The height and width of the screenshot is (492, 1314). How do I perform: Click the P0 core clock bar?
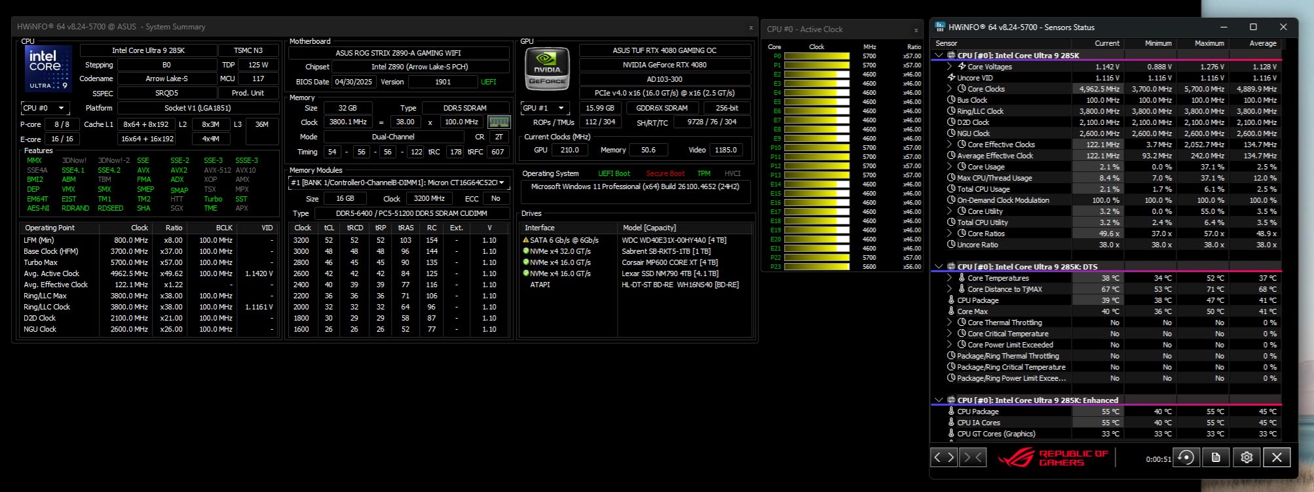pos(816,56)
